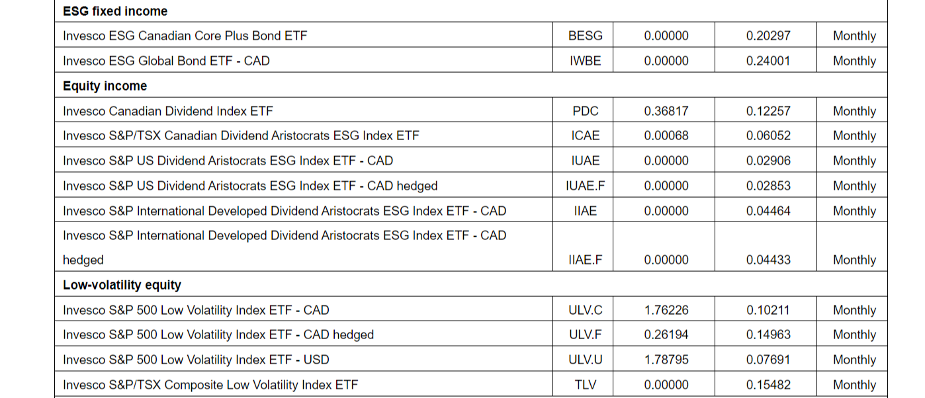The image size is (925, 398).
Task: Select the "Low-volatility equity" section heading
Action: [x=122, y=285]
